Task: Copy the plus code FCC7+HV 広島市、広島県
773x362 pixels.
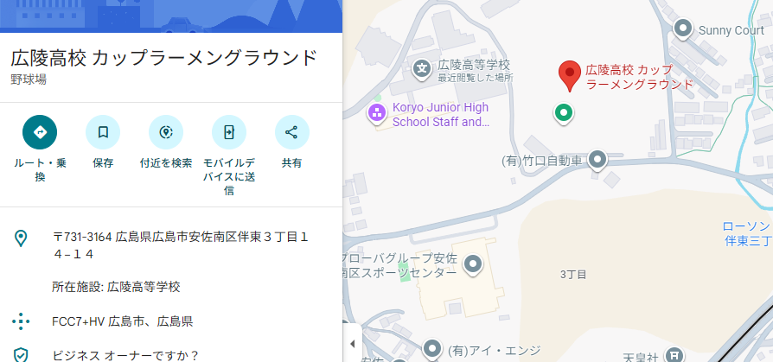Action: (x=122, y=321)
